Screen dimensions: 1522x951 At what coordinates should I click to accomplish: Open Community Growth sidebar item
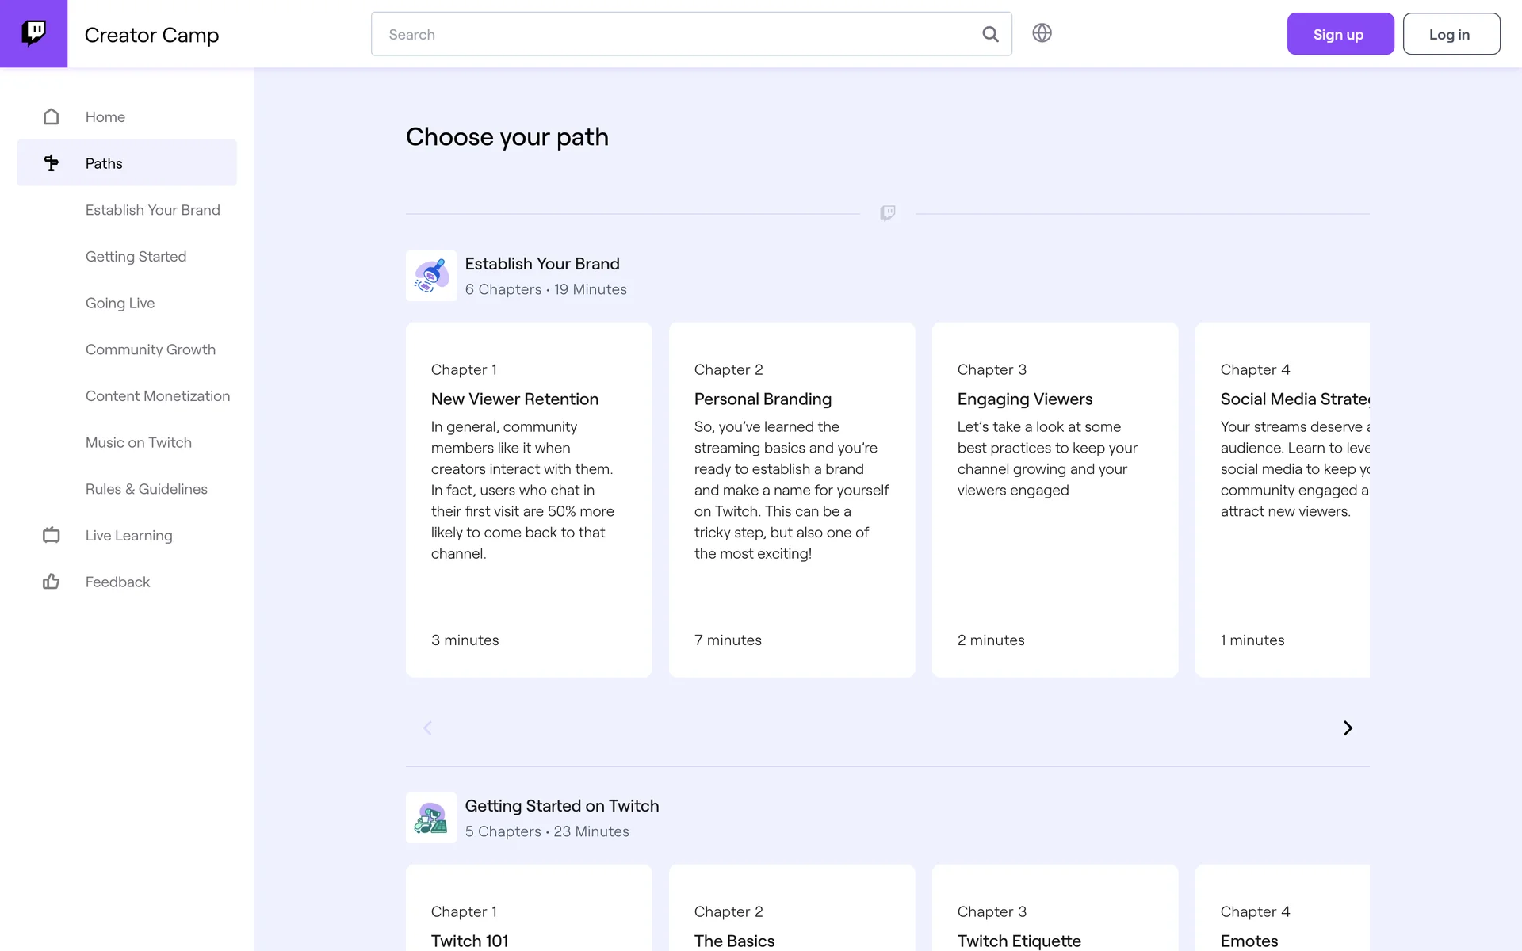150,349
